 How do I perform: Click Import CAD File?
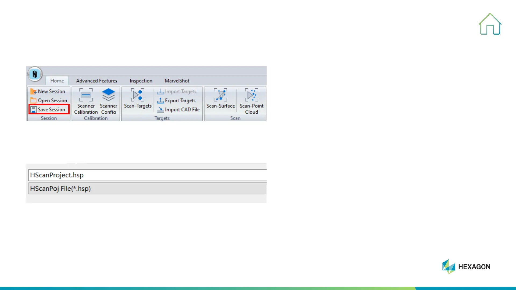179,110
